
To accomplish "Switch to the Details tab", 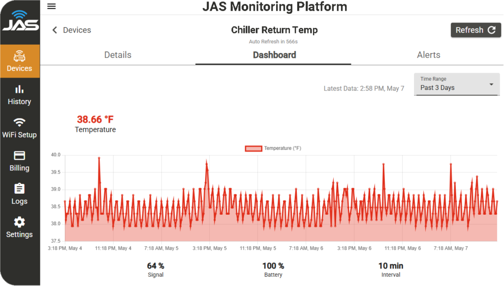I will (118, 55).
